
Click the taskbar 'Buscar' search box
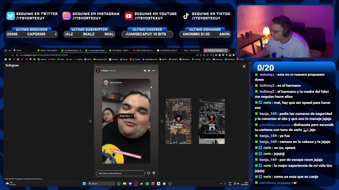coord(101,183)
